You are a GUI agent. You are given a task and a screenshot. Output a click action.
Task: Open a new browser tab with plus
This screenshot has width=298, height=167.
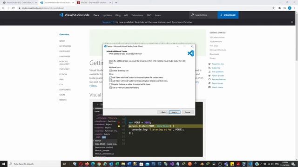point(116,3)
